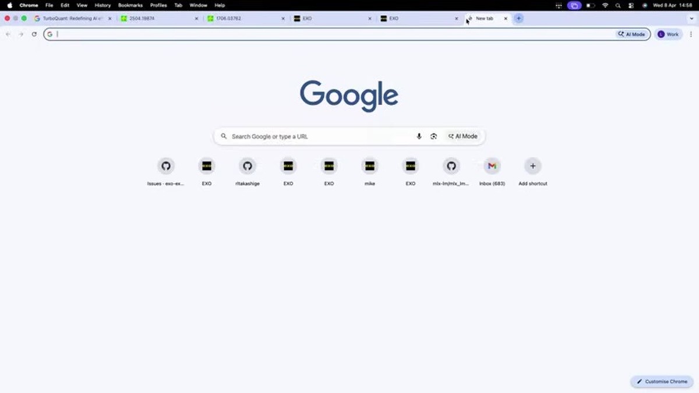This screenshot has width=699, height=393.
Task: Open Google Lens image search icon
Action: [433, 136]
